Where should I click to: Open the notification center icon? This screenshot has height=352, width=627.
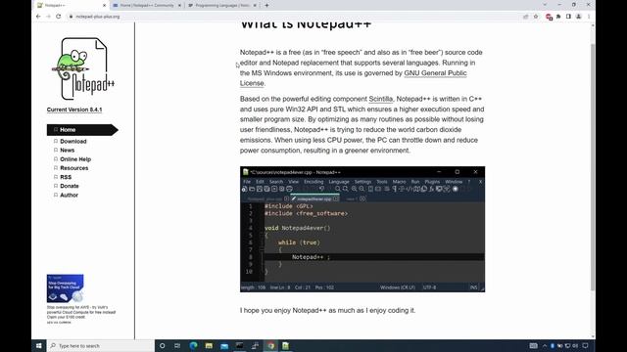pos(585,345)
